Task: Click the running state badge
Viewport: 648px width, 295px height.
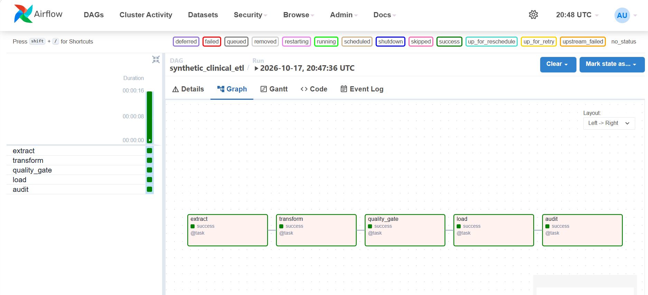Action: (x=326, y=41)
